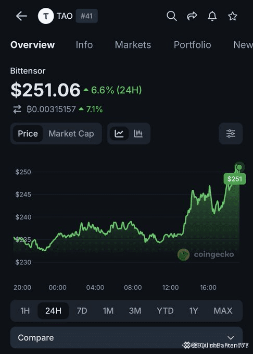
Task: Swap currency with the exchange arrows icon
Action: coord(17,109)
